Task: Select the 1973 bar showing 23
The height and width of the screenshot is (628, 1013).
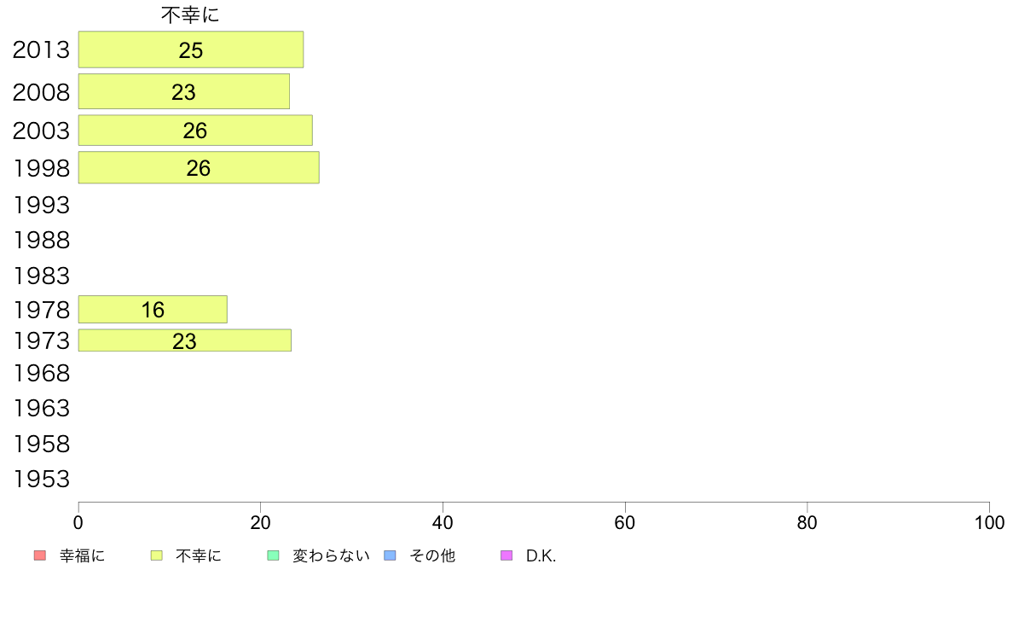Action: [x=185, y=340]
